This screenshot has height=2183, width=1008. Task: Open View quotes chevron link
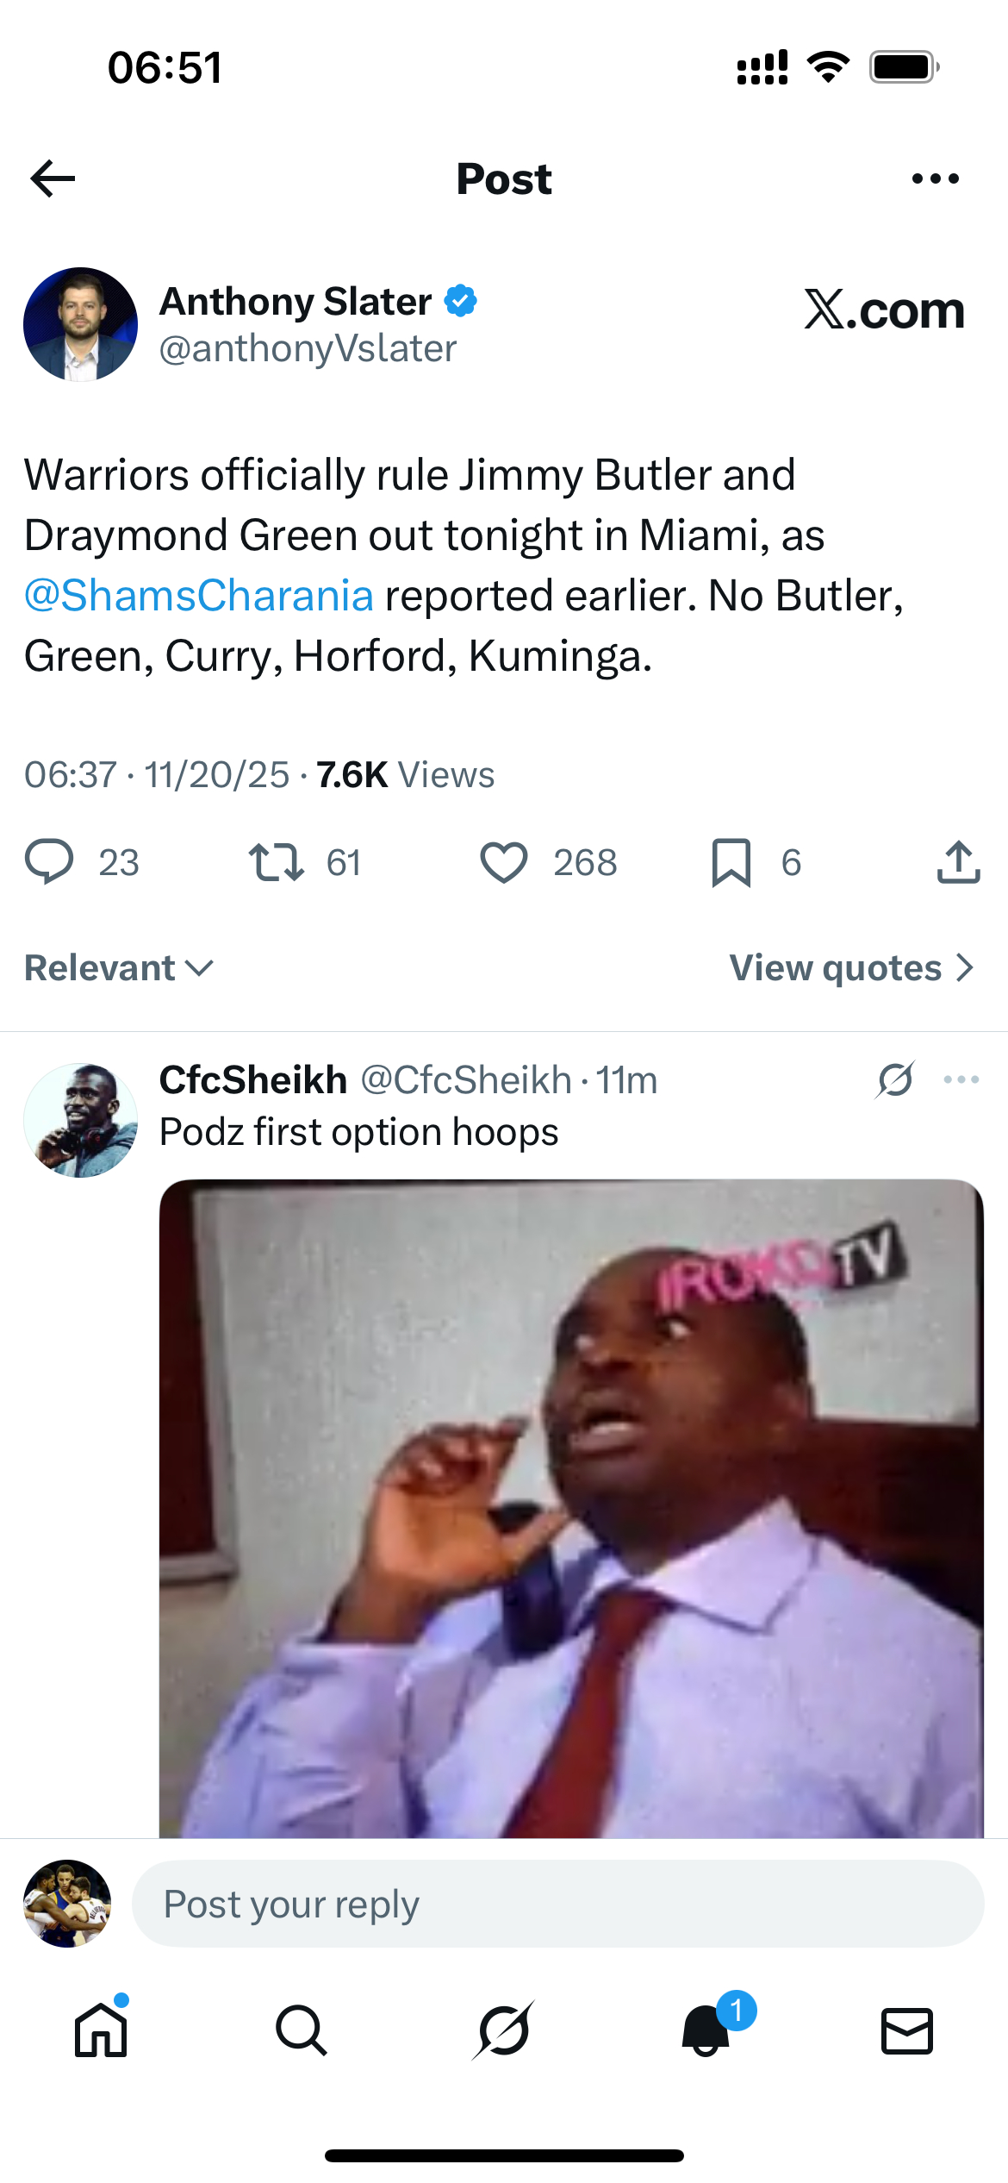851,968
